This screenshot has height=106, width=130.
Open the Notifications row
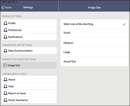pos(29,37)
